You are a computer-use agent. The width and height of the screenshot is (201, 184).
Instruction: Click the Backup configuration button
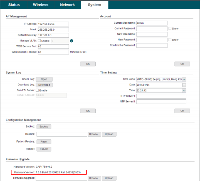coord(44,127)
